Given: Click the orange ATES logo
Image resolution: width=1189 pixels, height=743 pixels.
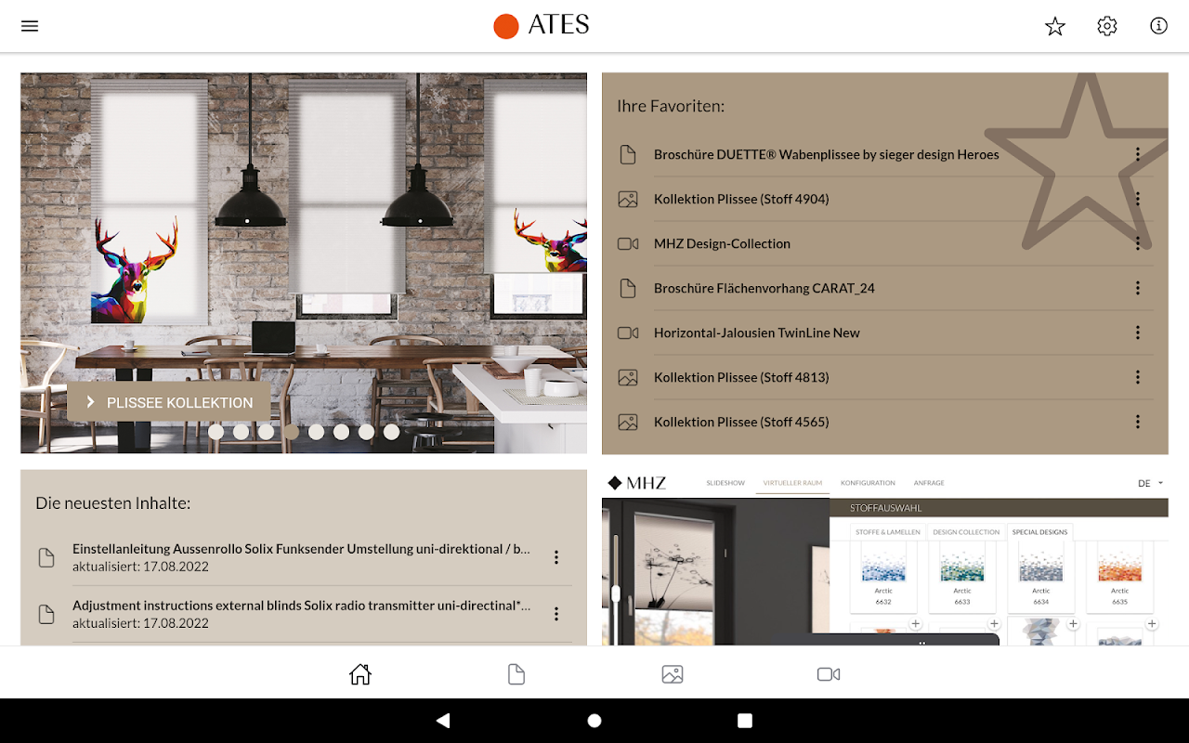Looking at the screenshot, I should click(542, 25).
